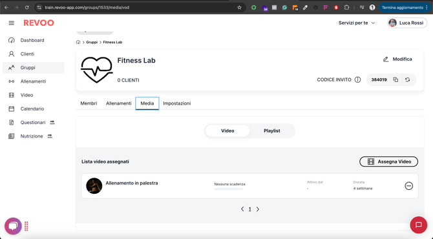Select the Video segment toggle
Image resolution: width=433 pixels, height=239 pixels.
pos(227,131)
